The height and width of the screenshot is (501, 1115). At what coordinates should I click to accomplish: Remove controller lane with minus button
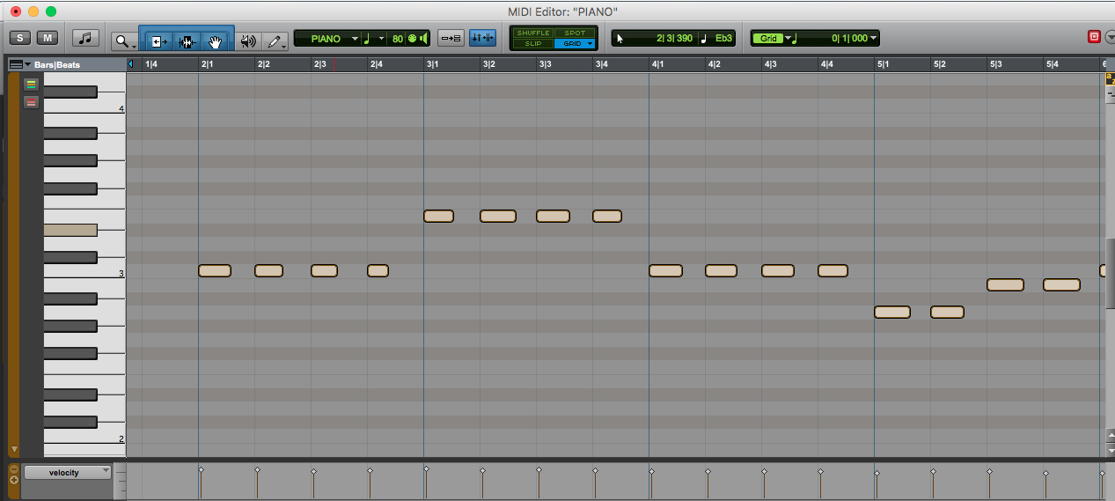tap(13, 469)
